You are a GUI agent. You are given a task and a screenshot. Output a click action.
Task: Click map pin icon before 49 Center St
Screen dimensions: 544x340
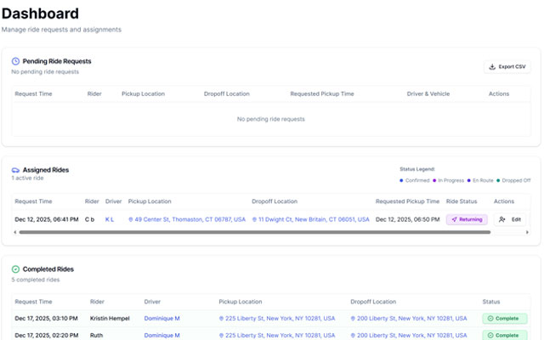(130, 219)
